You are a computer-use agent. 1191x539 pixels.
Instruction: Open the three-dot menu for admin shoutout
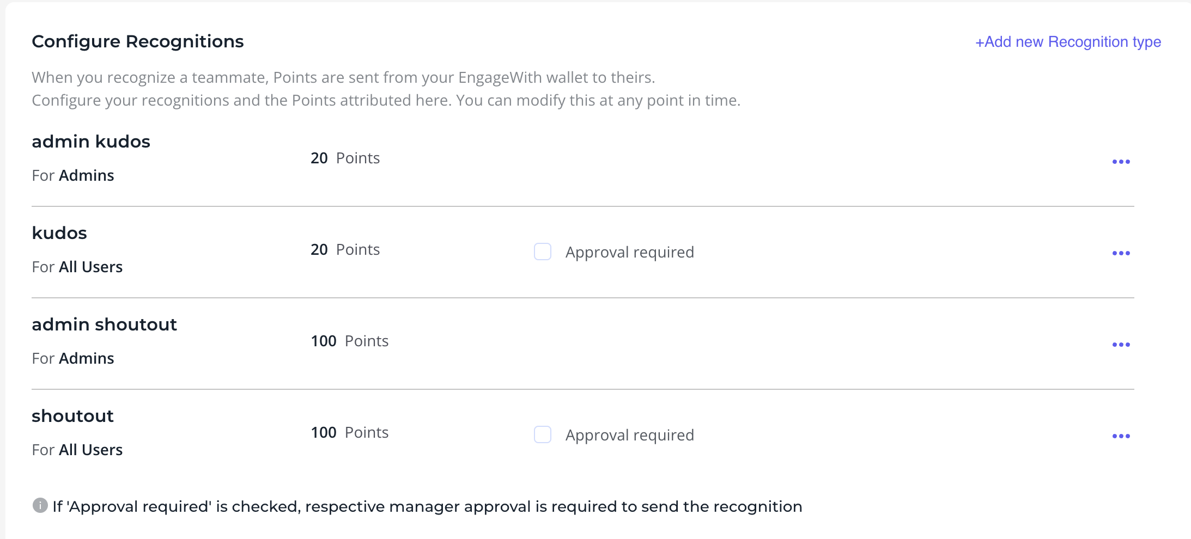point(1121,345)
